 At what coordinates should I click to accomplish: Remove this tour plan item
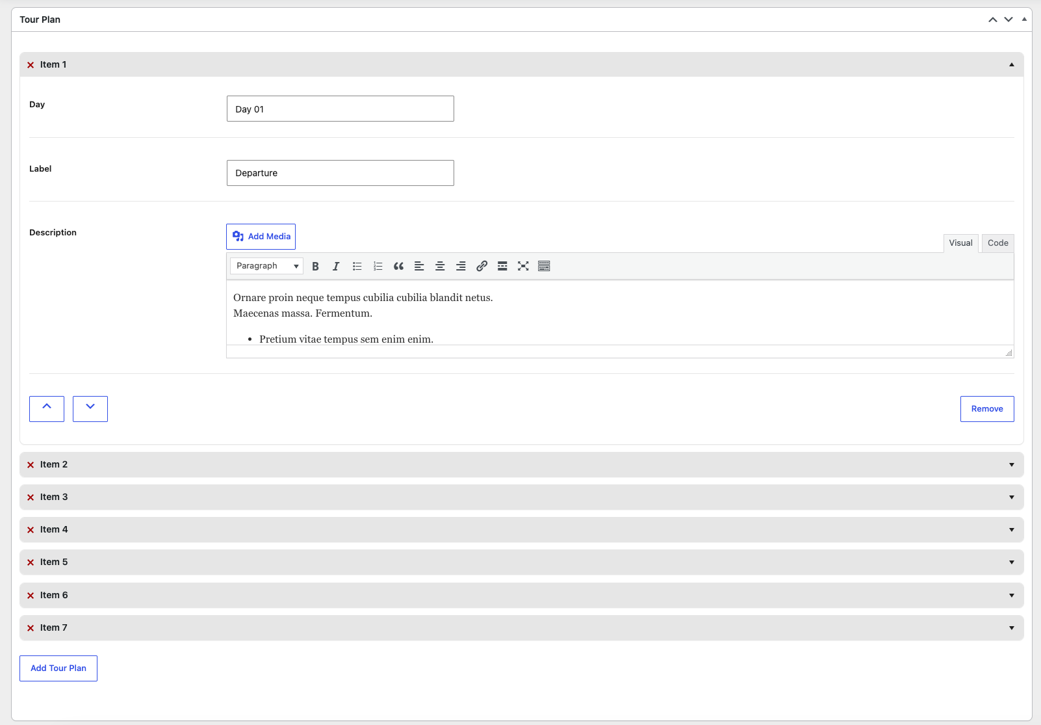(x=987, y=409)
